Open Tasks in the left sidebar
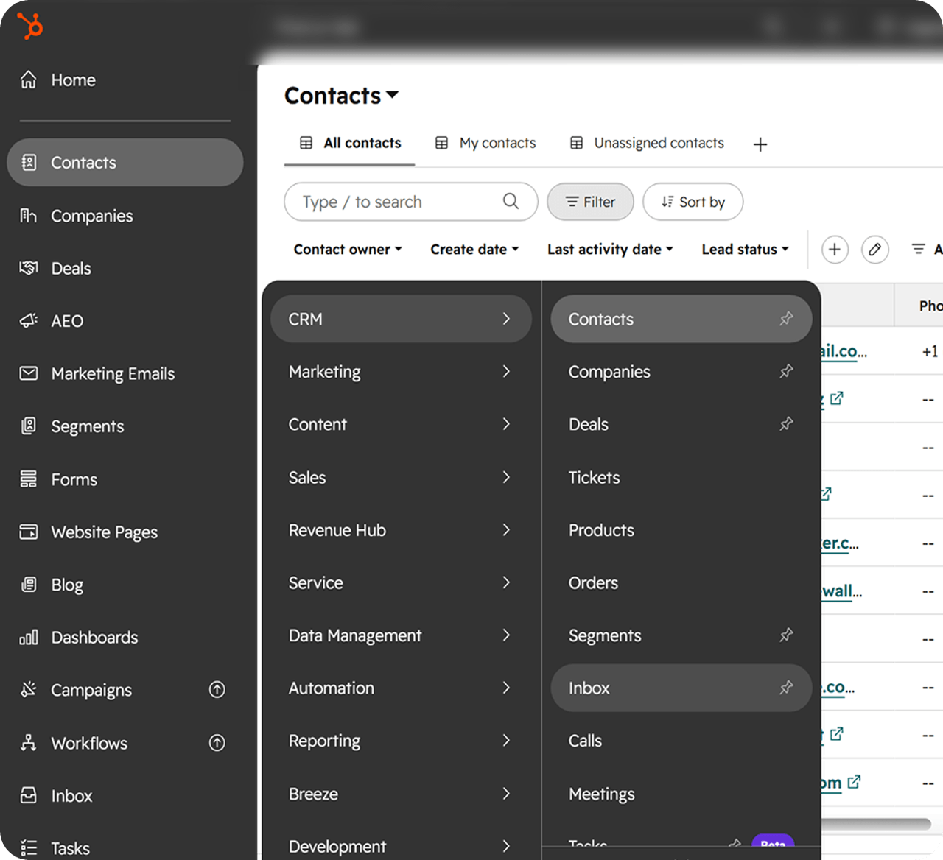This screenshot has height=860, width=943. tap(55, 848)
